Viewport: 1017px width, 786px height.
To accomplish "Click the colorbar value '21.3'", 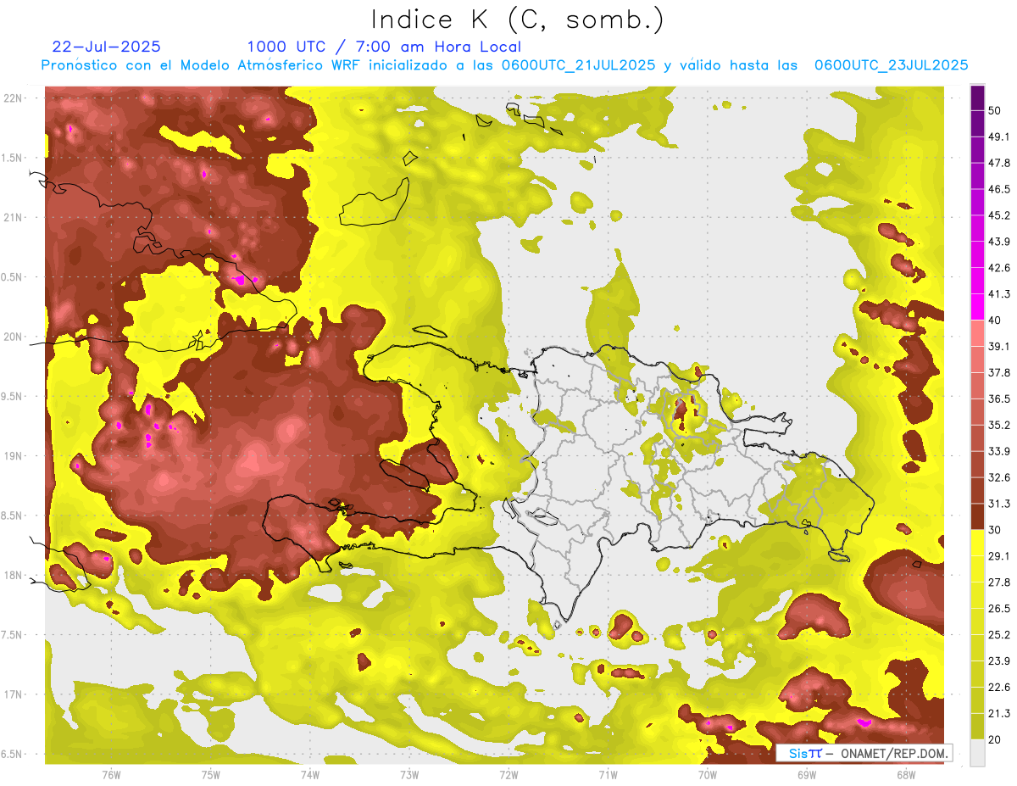I will pos(999,714).
